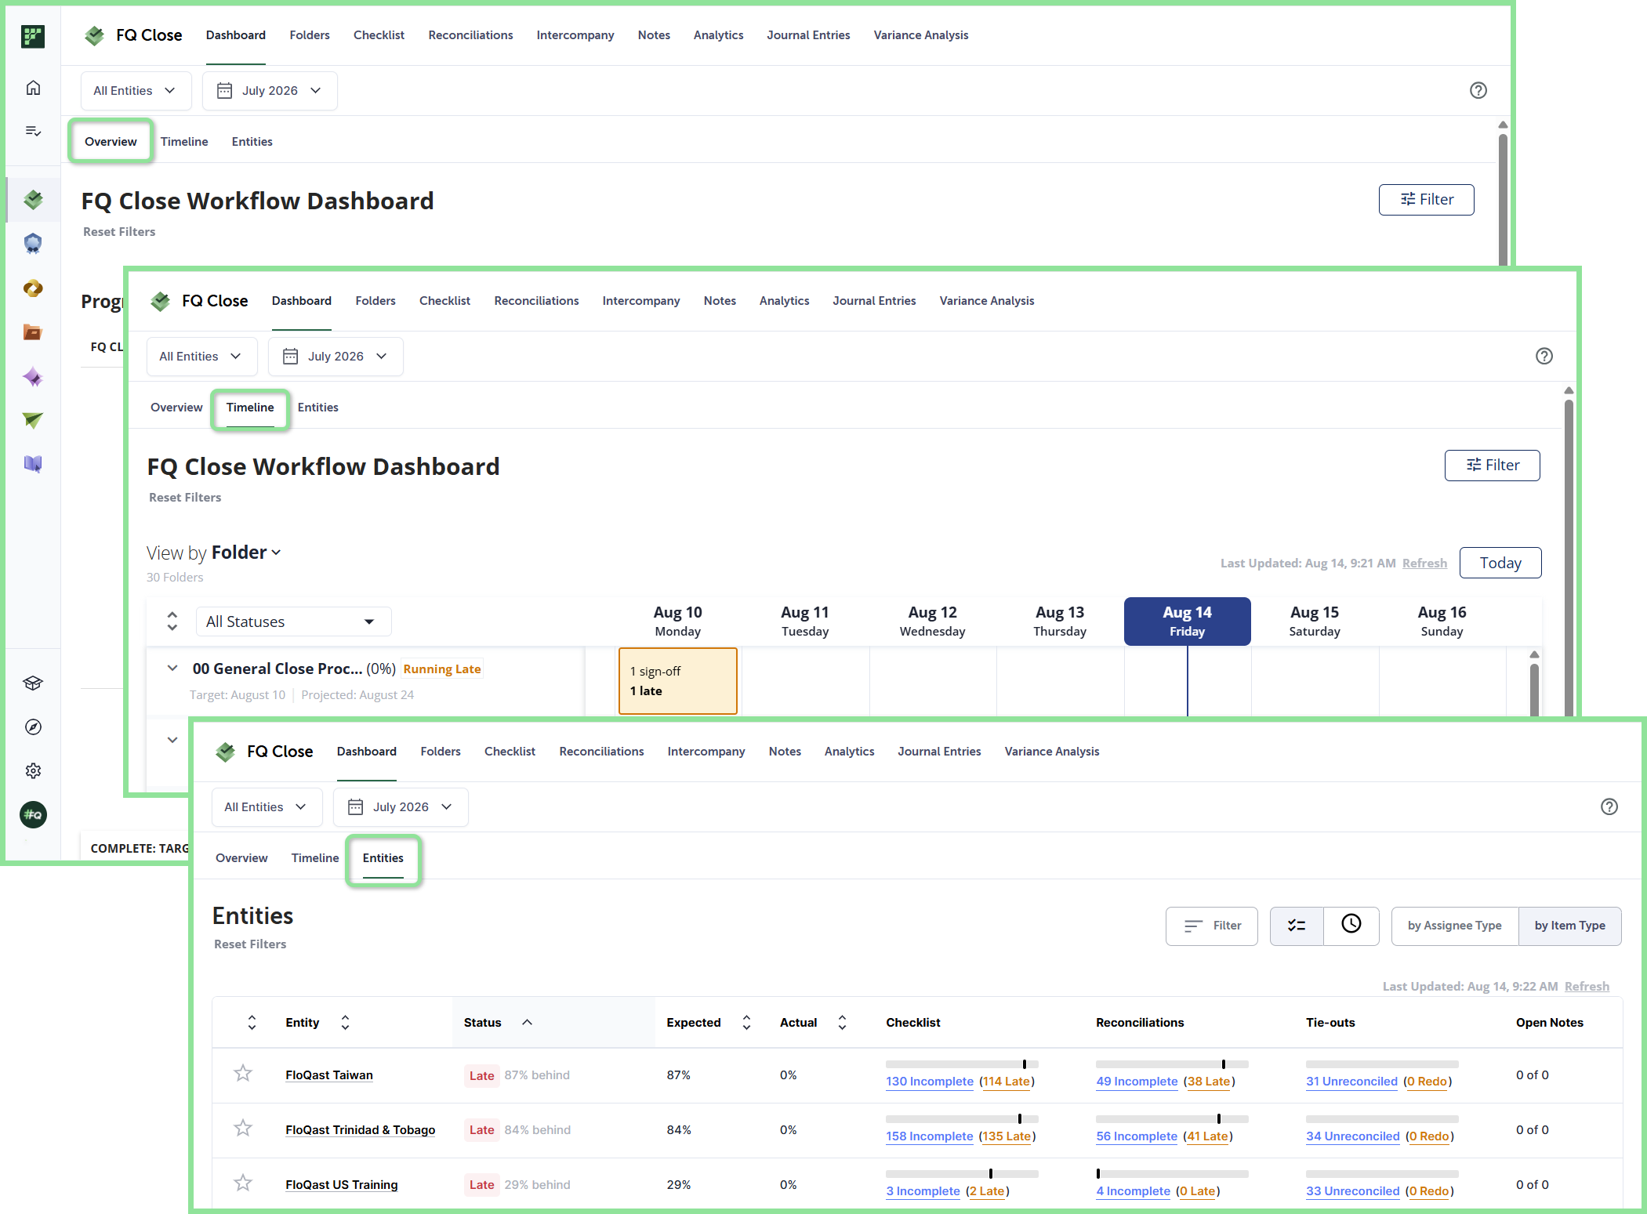The width and height of the screenshot is (1647, 1214).
Task: Jump to Today on the timeline
Action: (x=1500, y=563)
